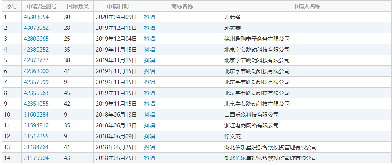Click the 申请日期 column header
The width and height of the screenshot is (392, 165).
click(118, 7)
